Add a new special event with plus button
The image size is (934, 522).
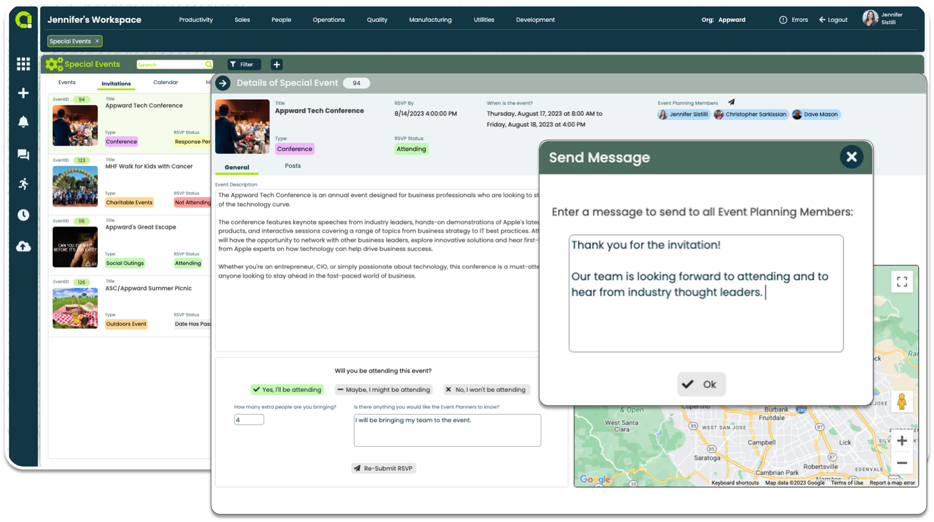tap(277, 65)
